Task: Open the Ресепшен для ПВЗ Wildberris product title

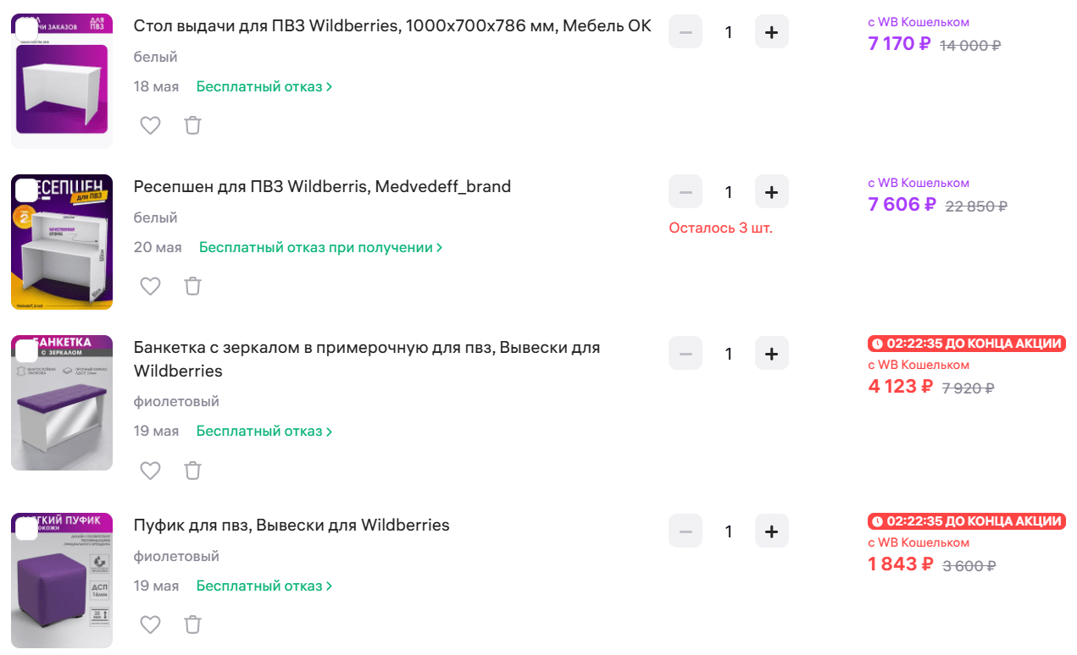Action: [322, 186]
